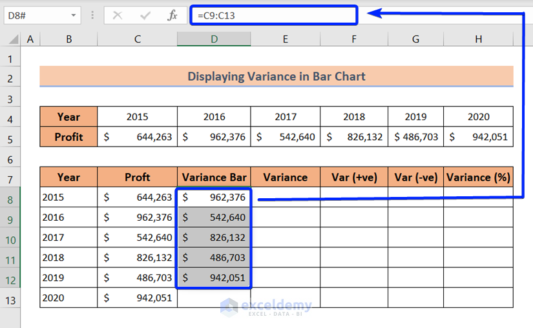The height and width of the screenshot is (328, 533).
Task: Click the Profit label cell in row 5
Action: (x=68, y=137)
